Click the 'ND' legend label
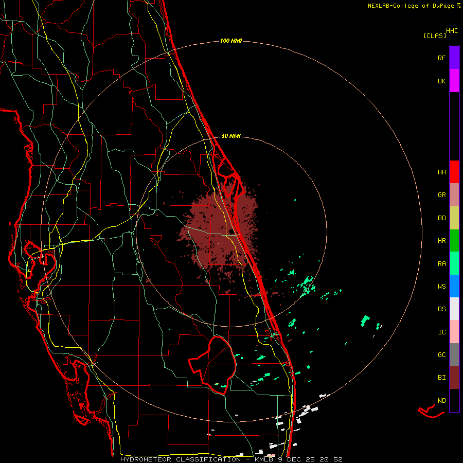This screenshot has height=463, width=463. (441, 400)
